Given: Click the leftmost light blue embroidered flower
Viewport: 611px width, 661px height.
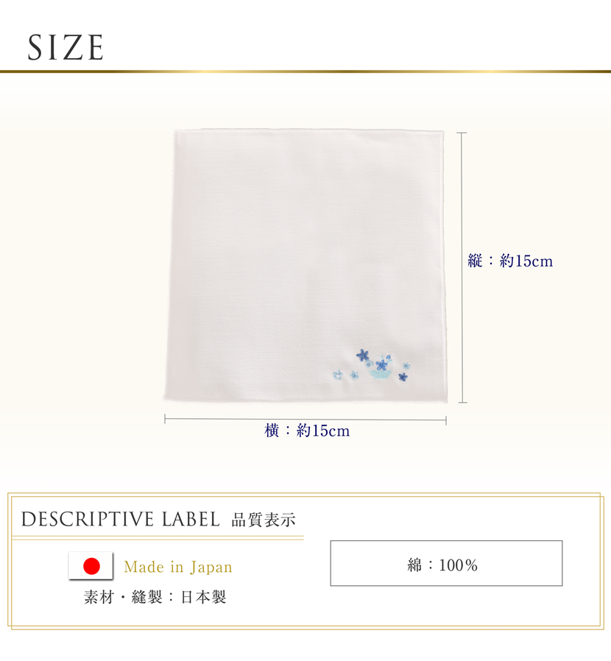Looking at the screenshot, I should click(337, 374).
